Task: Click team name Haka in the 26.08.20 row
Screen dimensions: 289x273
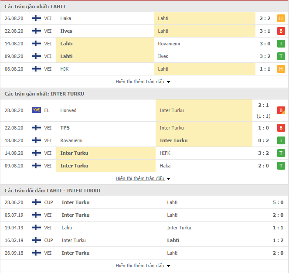Action: tap(66, 18)
